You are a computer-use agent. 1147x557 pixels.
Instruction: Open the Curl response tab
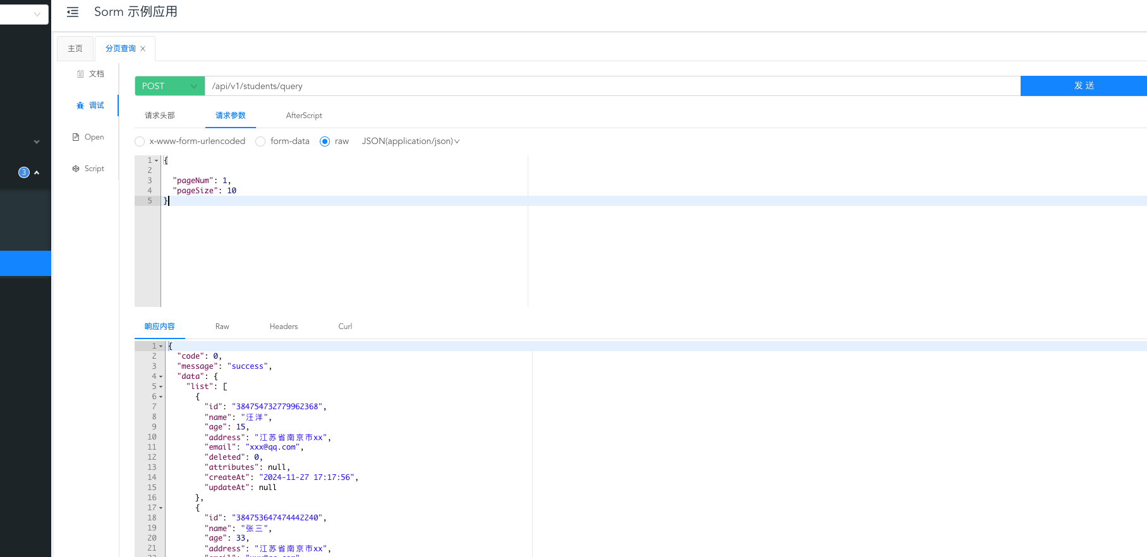[345, 326]
